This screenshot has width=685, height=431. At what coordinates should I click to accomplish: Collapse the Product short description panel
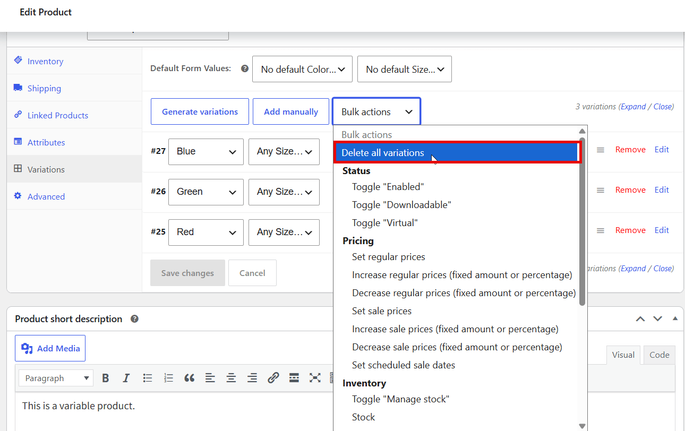pos(675,319)
